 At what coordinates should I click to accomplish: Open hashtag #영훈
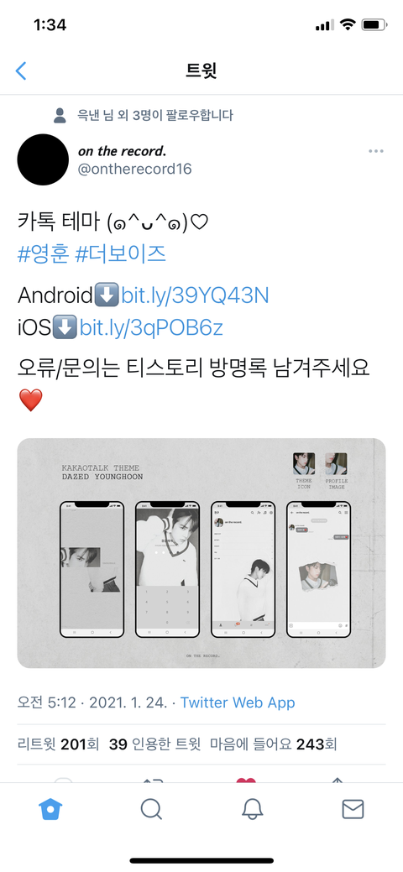[x=44, y=254]
